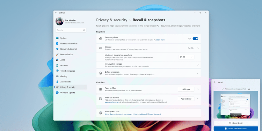Viewport: 262px width, 131px height.
Task: Select Gaming in the sidebar
Action: [71, 76]
